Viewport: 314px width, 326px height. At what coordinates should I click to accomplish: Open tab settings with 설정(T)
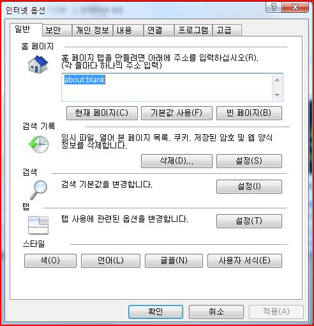point(249,221)
